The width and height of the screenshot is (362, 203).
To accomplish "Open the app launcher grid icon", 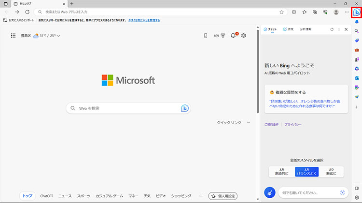I will [x=13, y=36].
